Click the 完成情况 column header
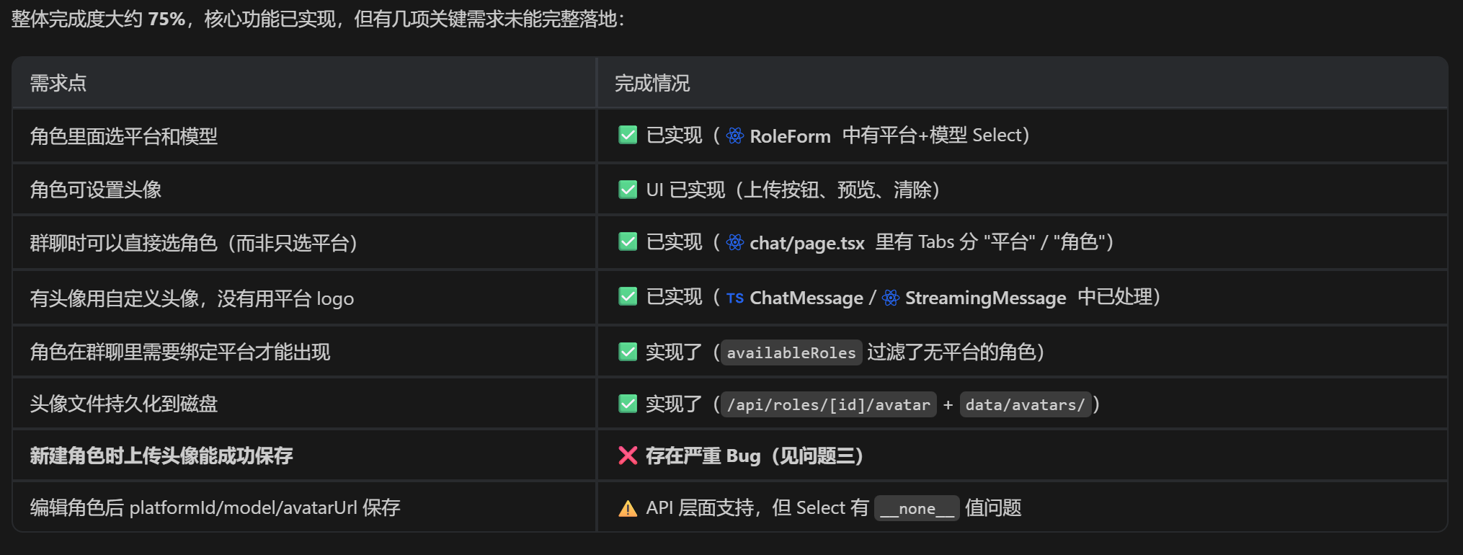Viewport: 1463px width, 555px height. click(652, 83)
